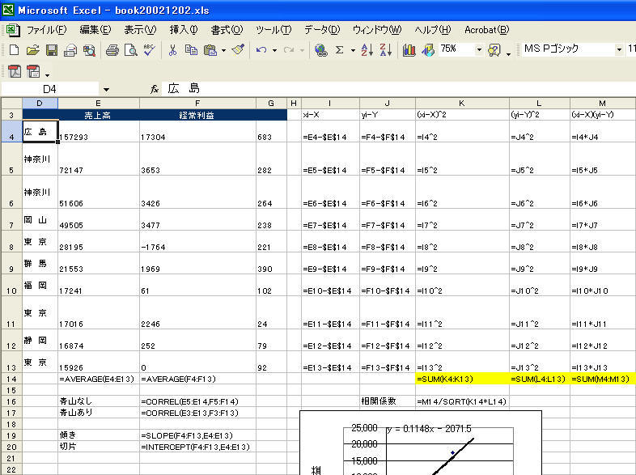The height and width of the screenshot is (475, 636).
Task: Sort ascending with the A-Z icon
Action: click(x=366, y=50)
